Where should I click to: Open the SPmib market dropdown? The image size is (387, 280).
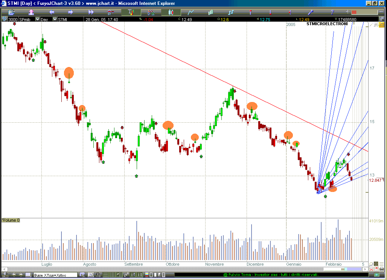[37, 19]
